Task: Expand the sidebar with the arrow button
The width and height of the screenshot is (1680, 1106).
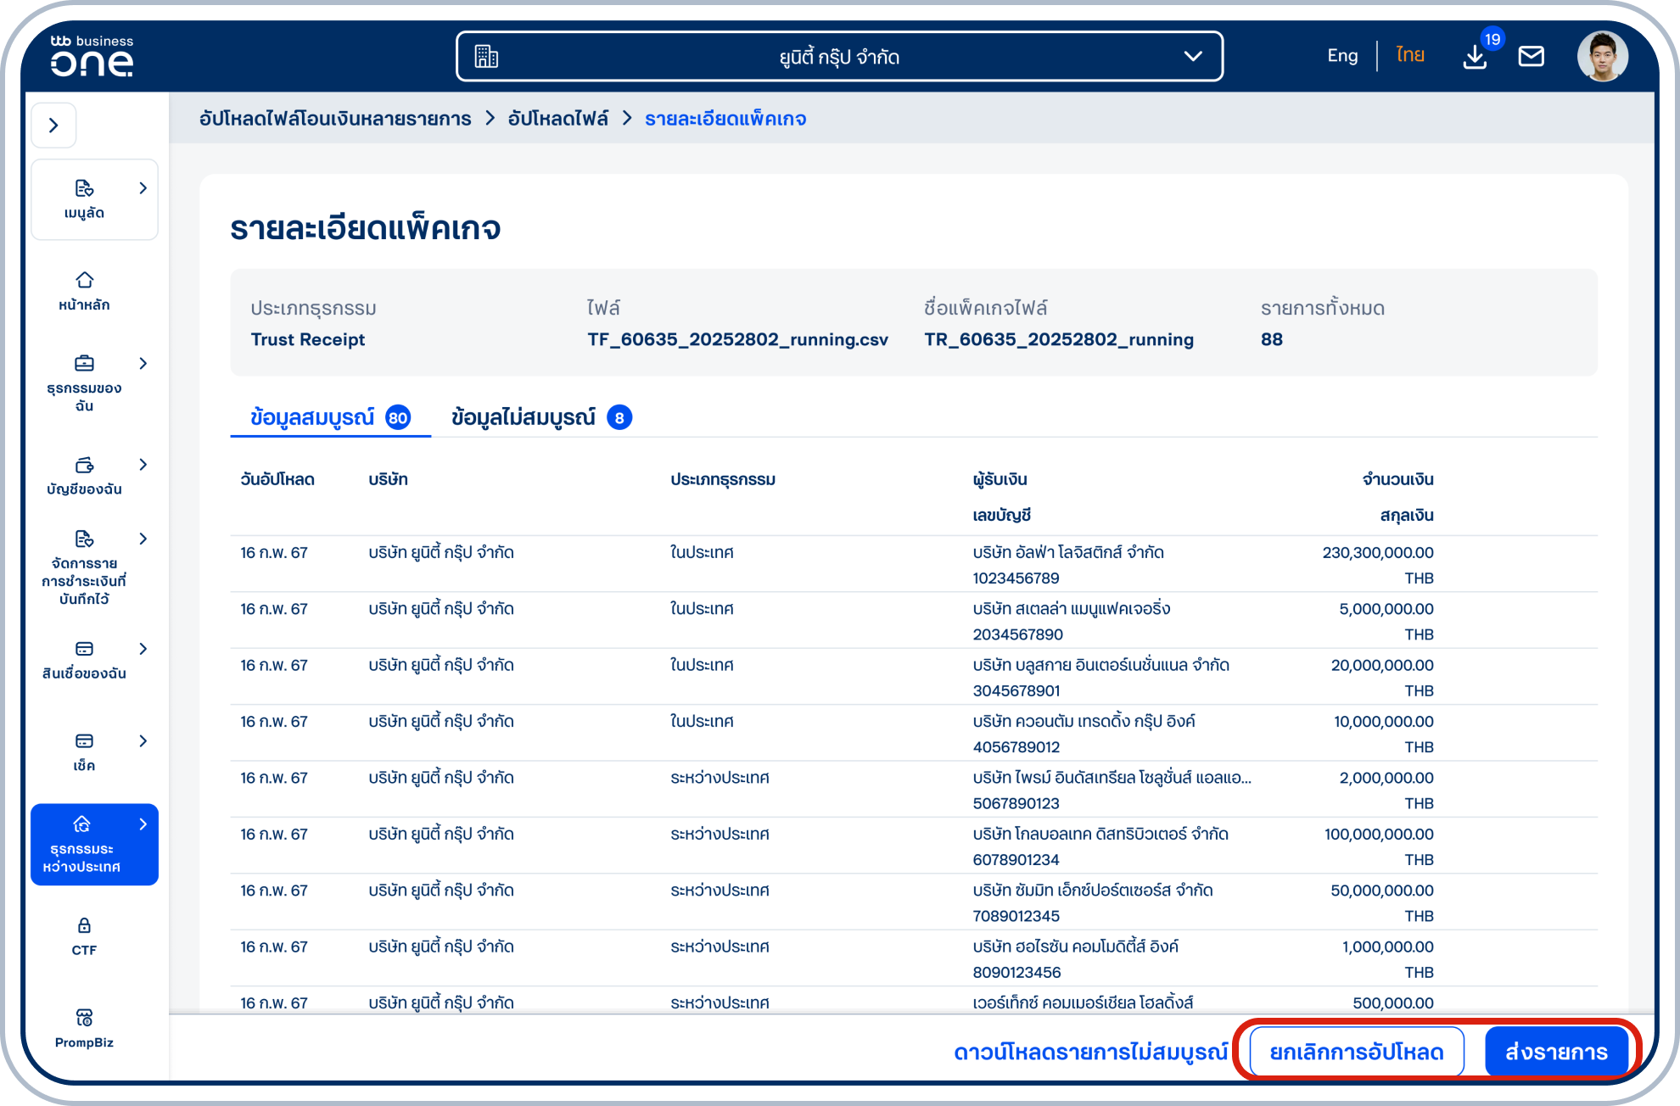Action: pyautogui.click(x=53, y=126)
